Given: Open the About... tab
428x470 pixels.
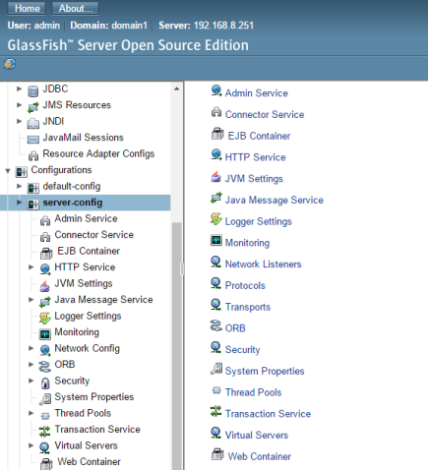Looking at the screenshot, I should [75, 8].
